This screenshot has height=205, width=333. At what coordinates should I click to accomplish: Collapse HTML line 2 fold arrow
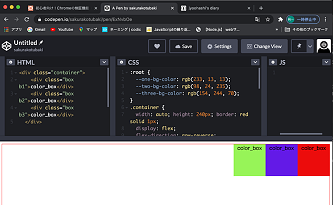[16, 80]
